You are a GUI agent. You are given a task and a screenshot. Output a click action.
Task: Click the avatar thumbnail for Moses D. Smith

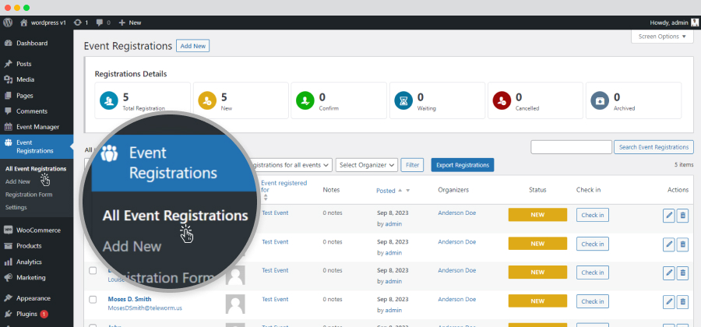(x=235, y=304)
